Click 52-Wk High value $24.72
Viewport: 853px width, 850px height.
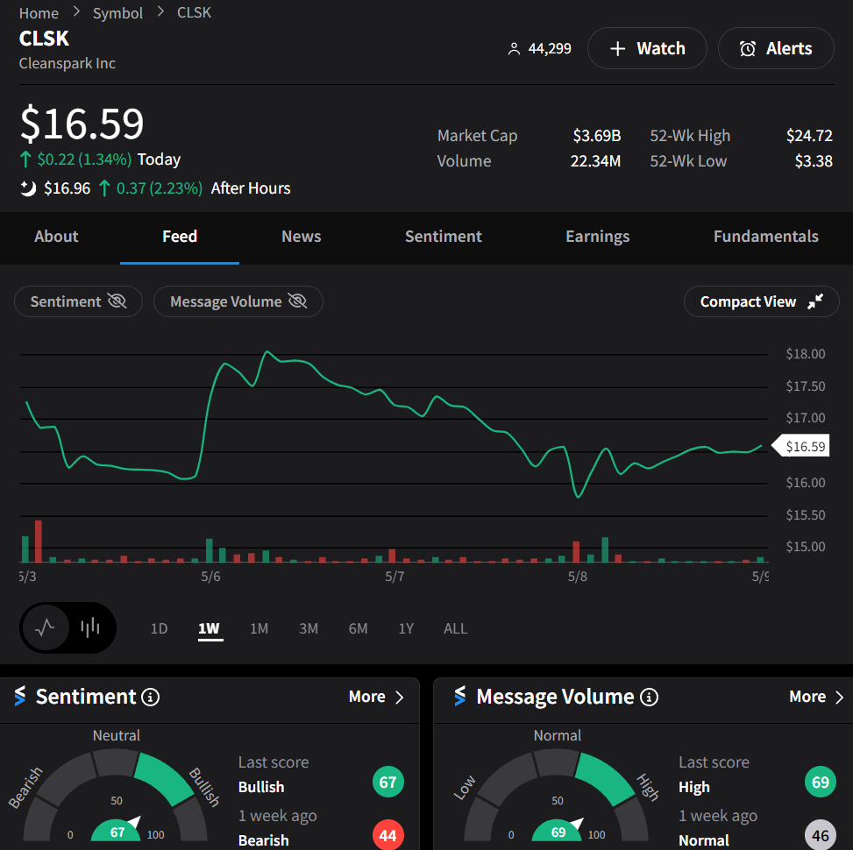coord(809,136)
